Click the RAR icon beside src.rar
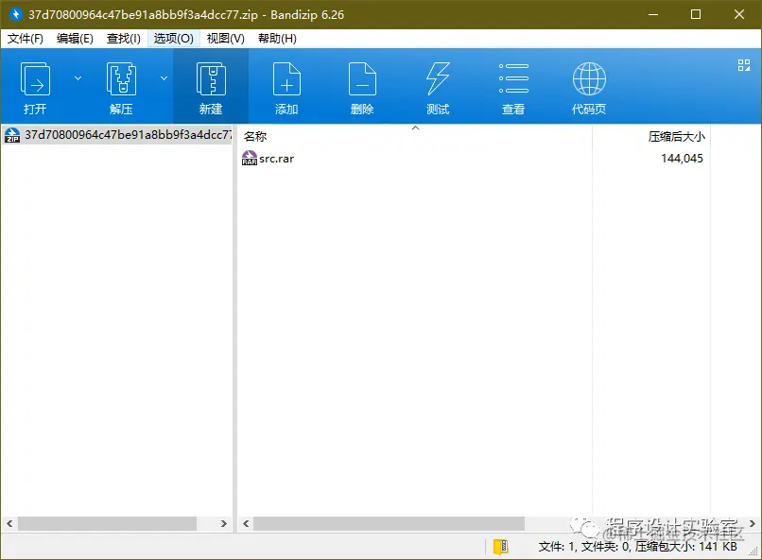Screen dimensions: 762x560 coord(250,159)
